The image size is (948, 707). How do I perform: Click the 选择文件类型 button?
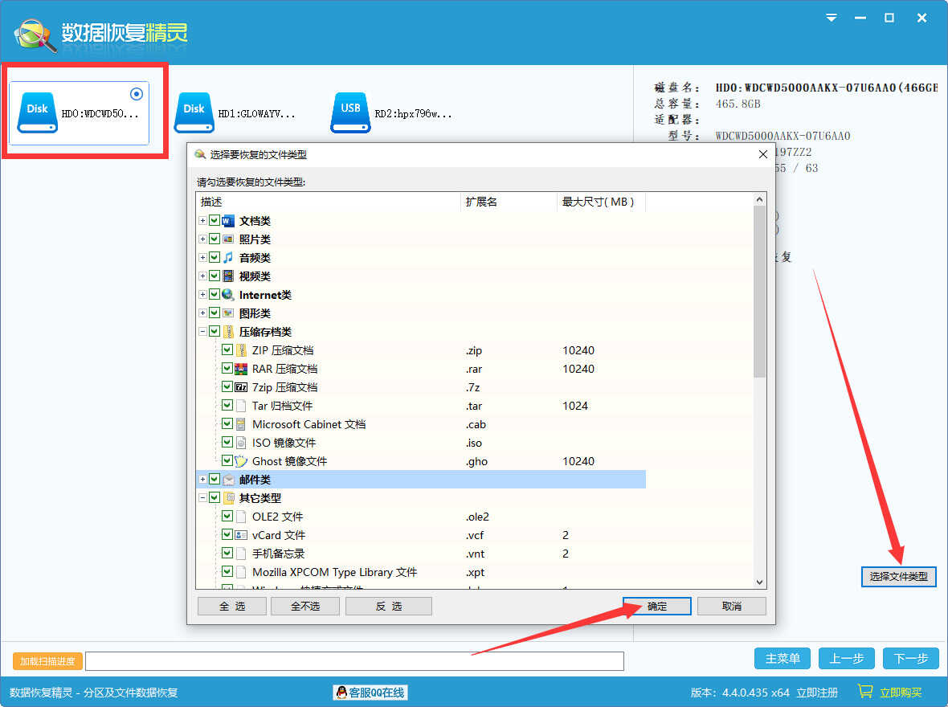898,576
